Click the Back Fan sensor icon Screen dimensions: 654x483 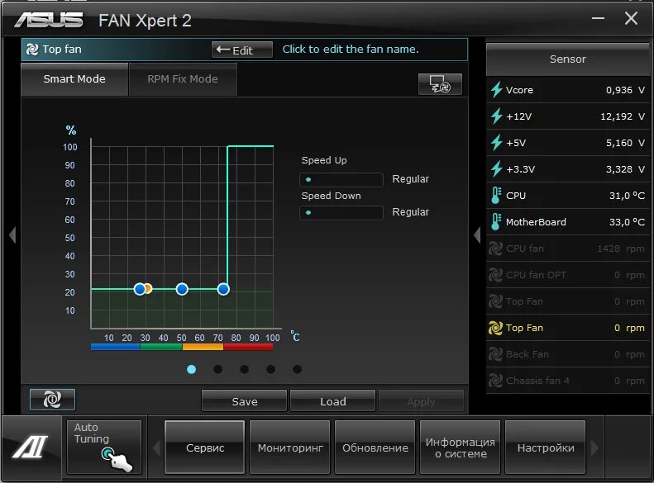click(x=495, y=354)
